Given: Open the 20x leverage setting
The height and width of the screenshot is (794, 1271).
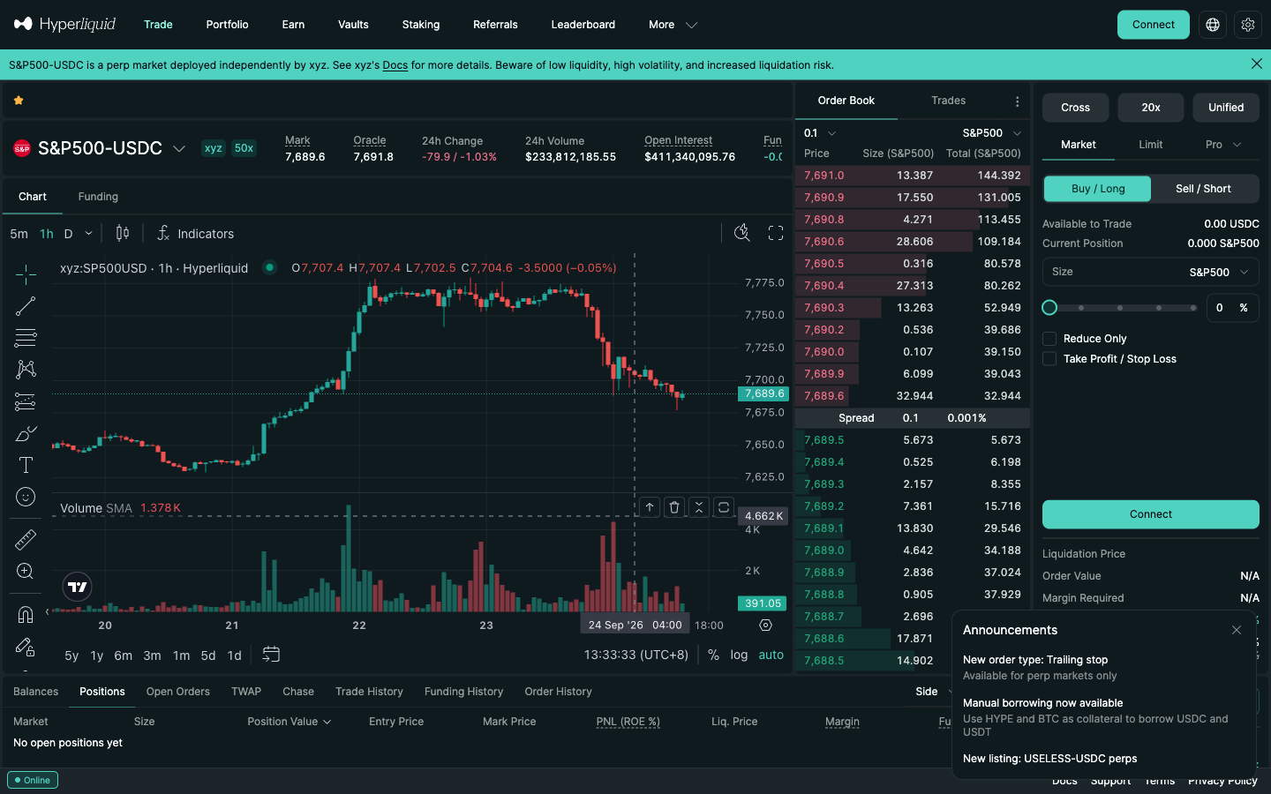Looking at the screenshot, I should tap(1151, 108).
